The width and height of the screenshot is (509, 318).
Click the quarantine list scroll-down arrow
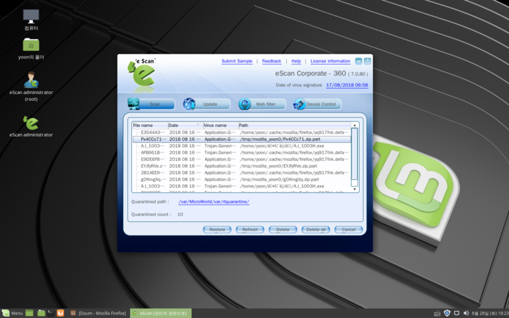click(354, 190)
